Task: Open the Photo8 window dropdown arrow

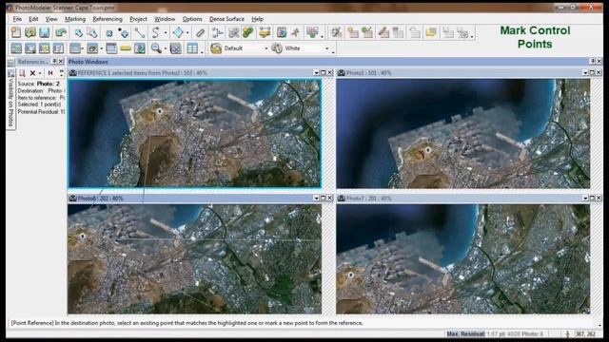Action: pyautogui.click(x=316, y=199)
